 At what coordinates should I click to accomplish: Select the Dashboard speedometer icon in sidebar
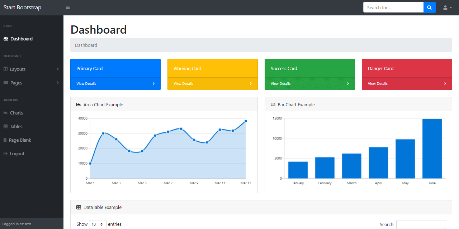6,39
